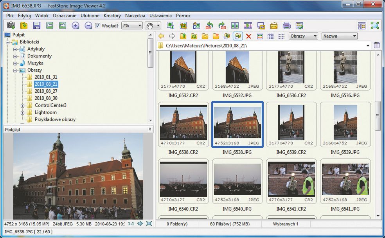Expand the Lightroom folder tree node
Screen dimensions: 385x238
(x=23, y=112)
